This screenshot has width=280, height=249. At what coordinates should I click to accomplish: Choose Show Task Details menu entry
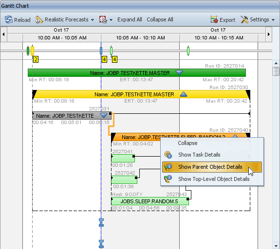pos(212,155)
